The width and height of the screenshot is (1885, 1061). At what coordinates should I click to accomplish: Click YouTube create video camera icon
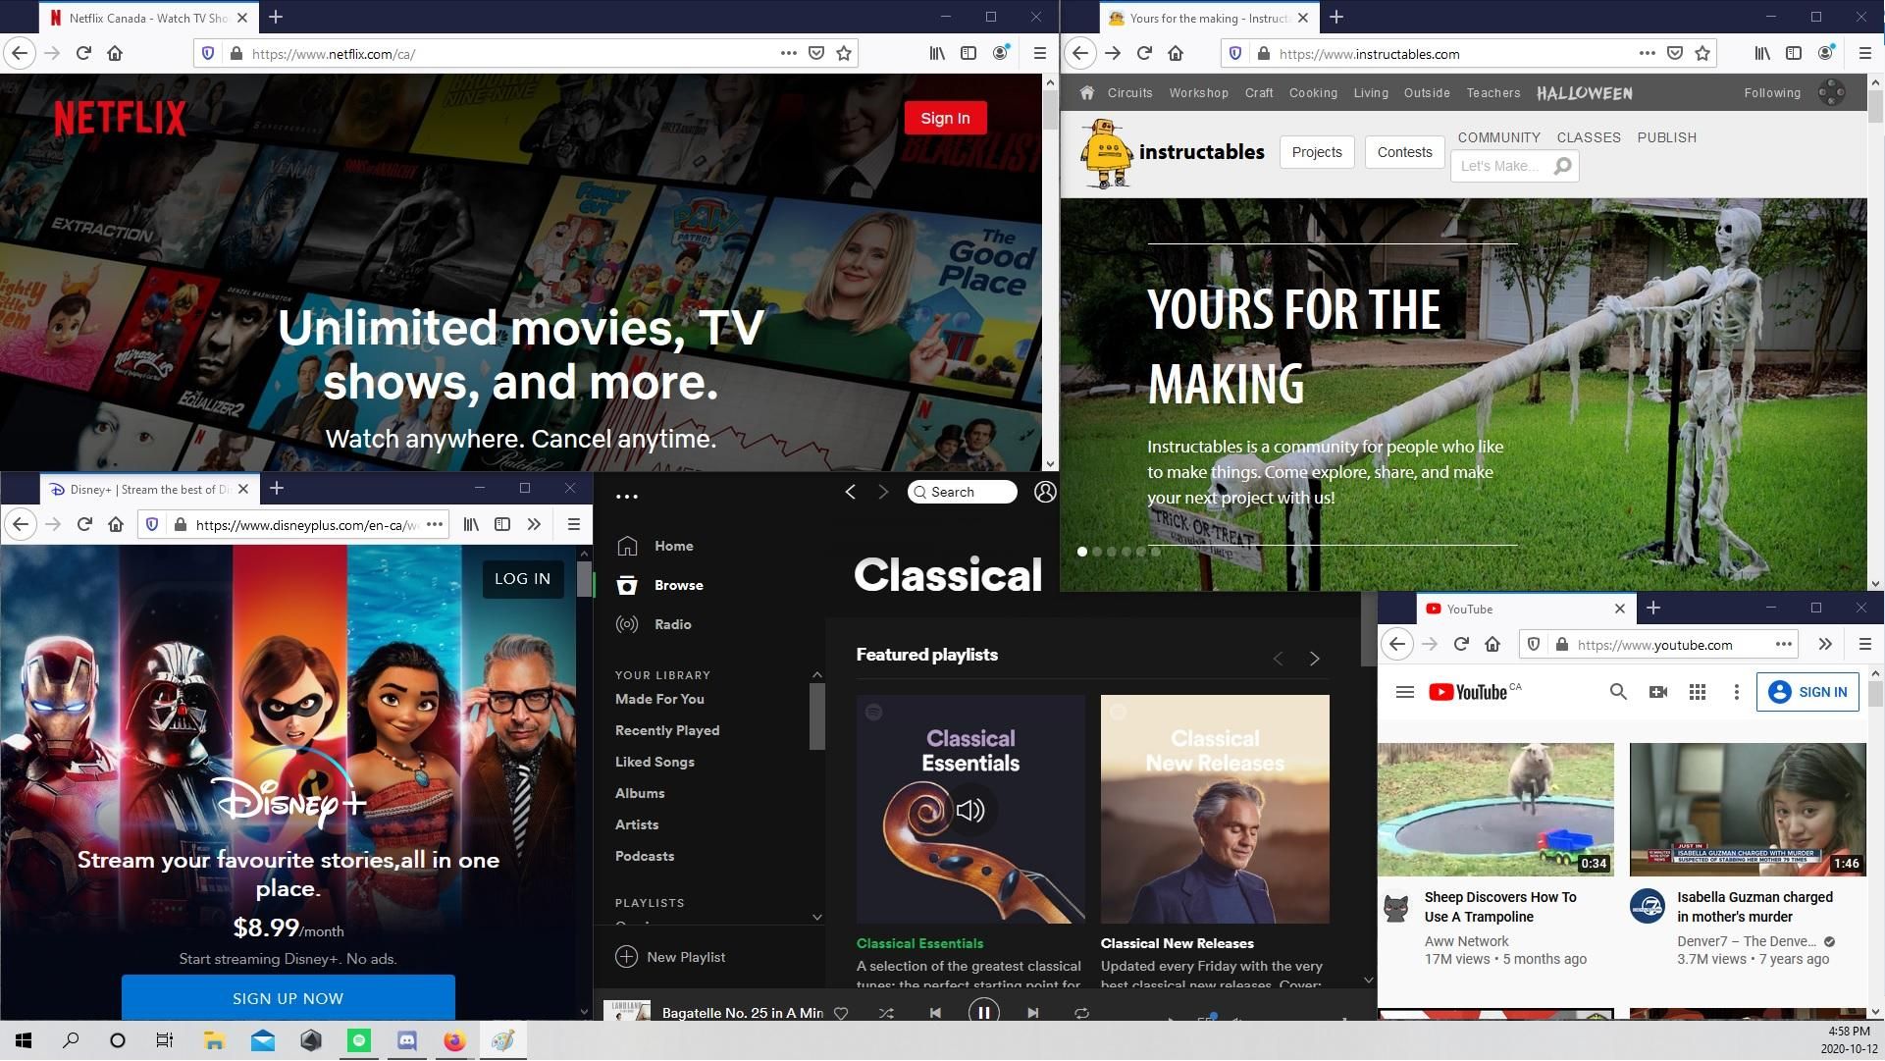pos(1658,692)
